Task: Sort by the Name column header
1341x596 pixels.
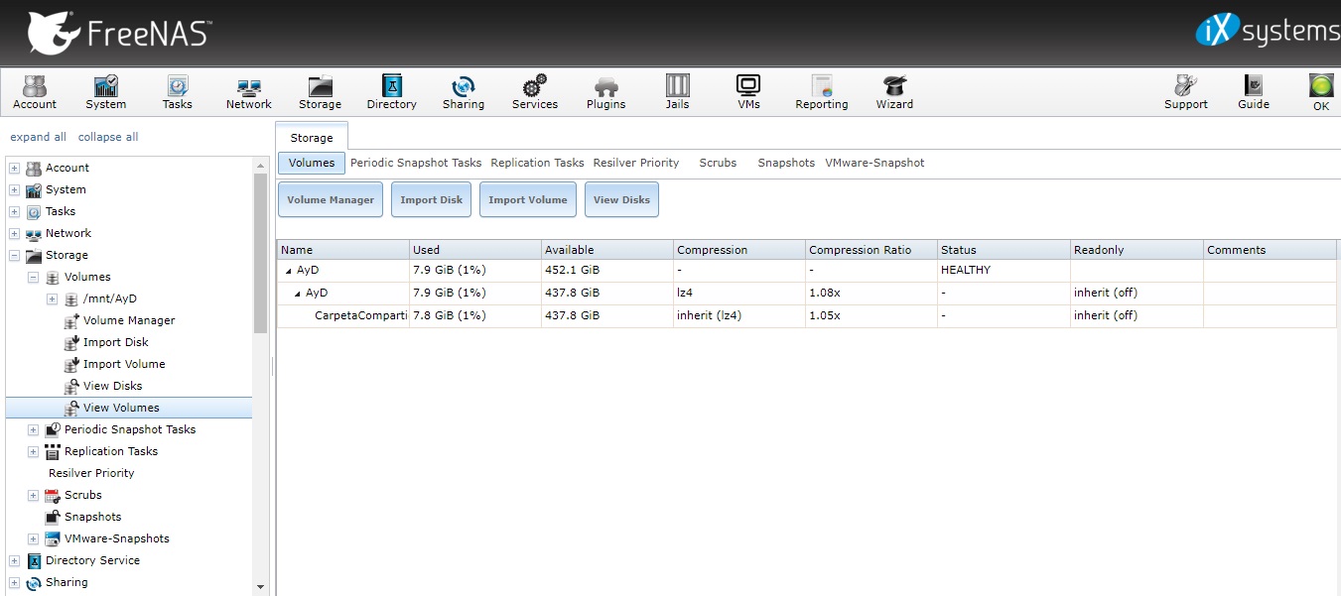Action: click(x=343, y=250)
